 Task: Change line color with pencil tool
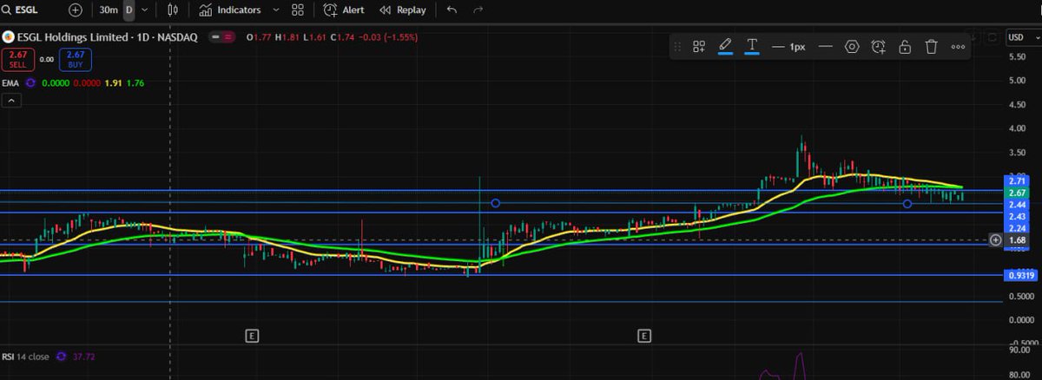click(725, 47)
